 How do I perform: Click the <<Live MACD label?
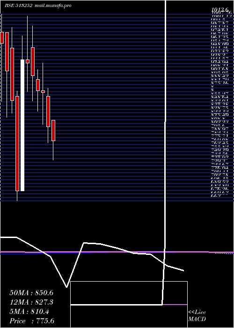(x=197, y=316)
